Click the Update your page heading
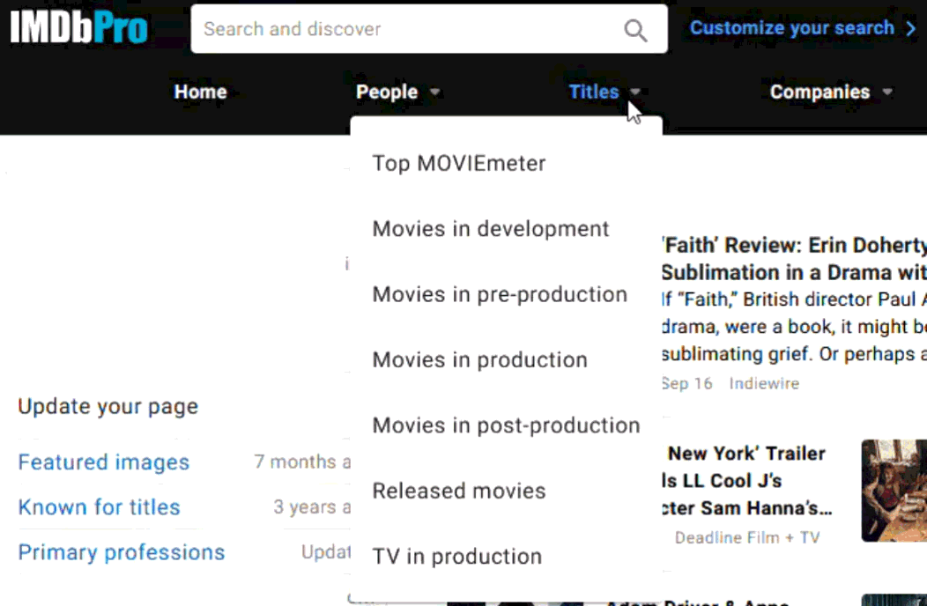Image resolution: width=927 pixels, height=606 pixels. 108,407
